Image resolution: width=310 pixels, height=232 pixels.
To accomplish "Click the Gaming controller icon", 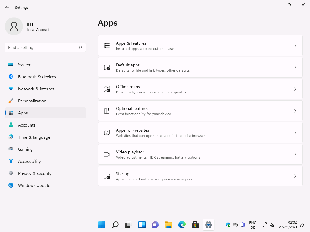I will [11, 149].
